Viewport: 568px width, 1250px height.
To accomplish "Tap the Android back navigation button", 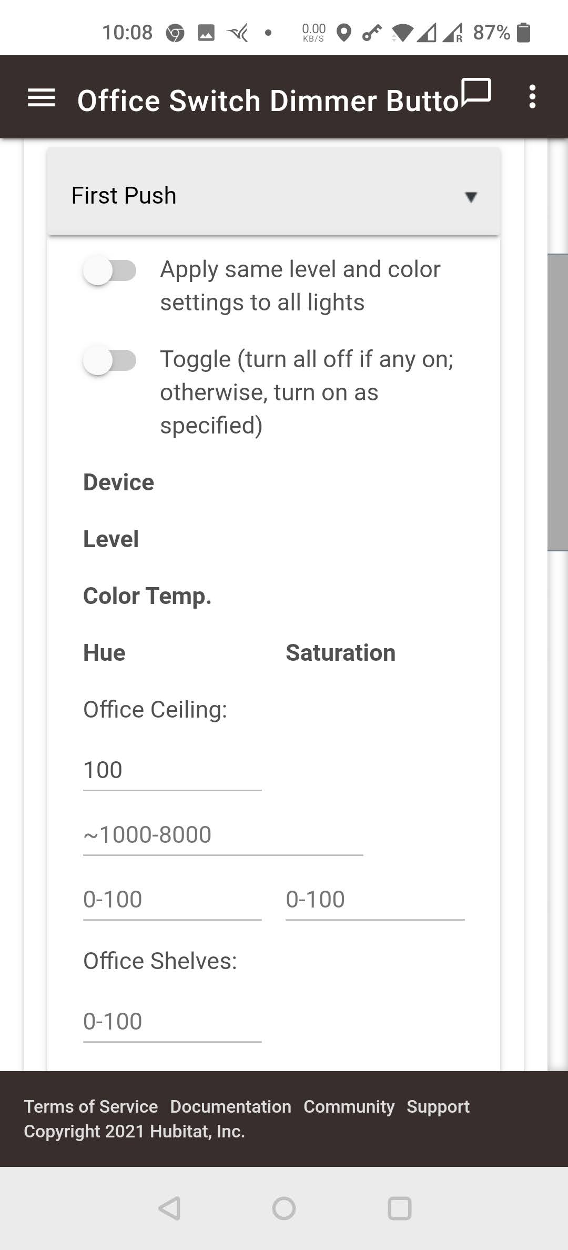I will pos(169,1208).
